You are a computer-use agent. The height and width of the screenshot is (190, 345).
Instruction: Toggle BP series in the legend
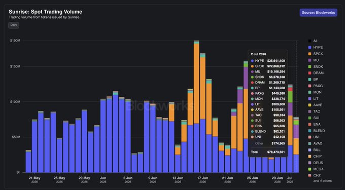tap(313, 80)
